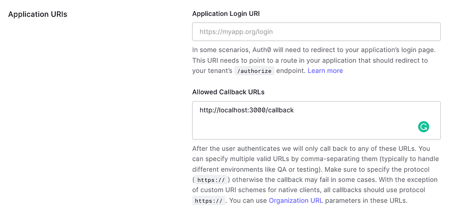The image size is (451, 214).
Task: Select the Application URIs section heading
Action: coord(38,14)
